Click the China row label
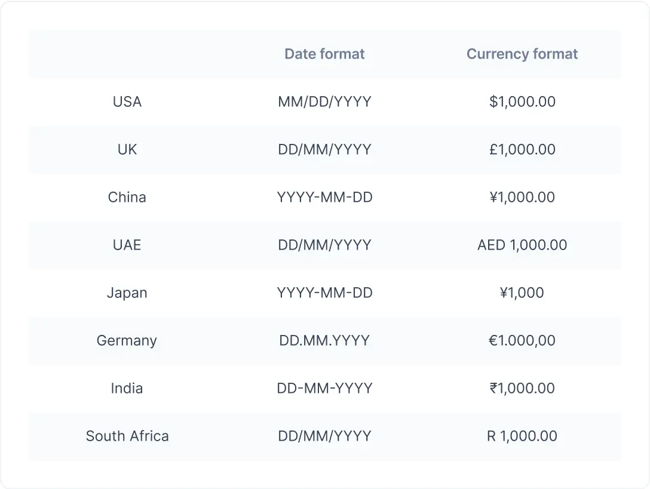The image size is (650, 489). click(x=127, y=198)
